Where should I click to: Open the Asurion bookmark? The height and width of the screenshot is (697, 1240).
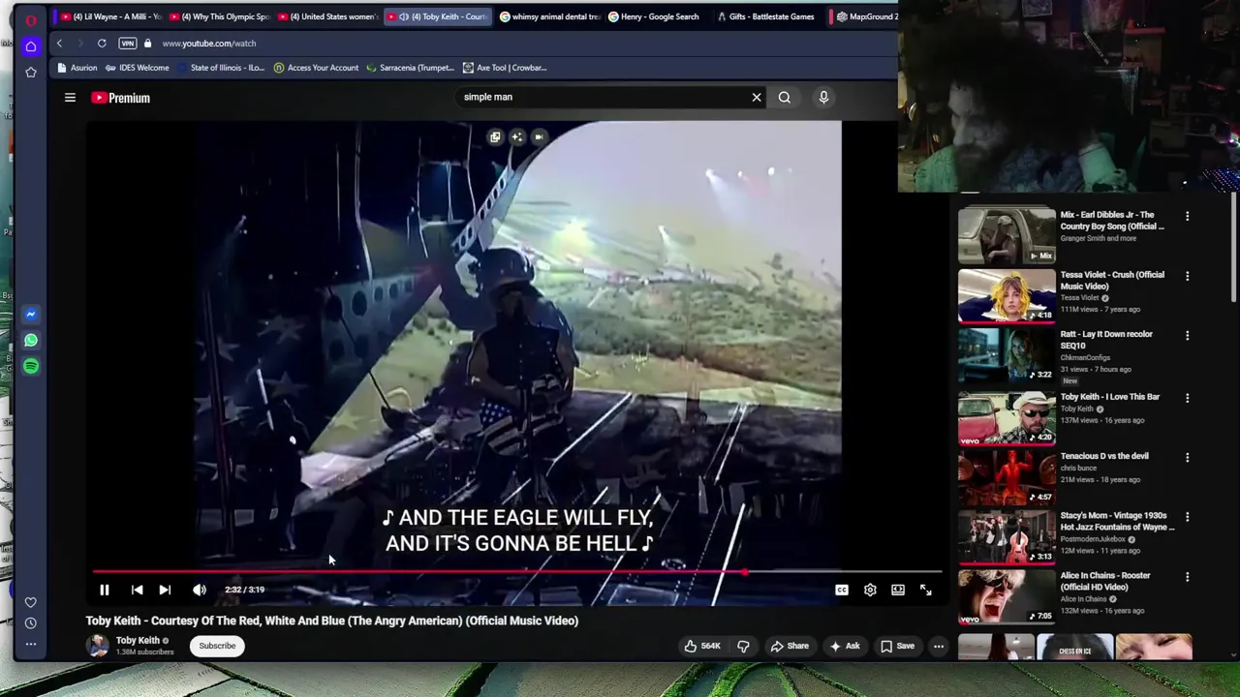tap(77, 68)
